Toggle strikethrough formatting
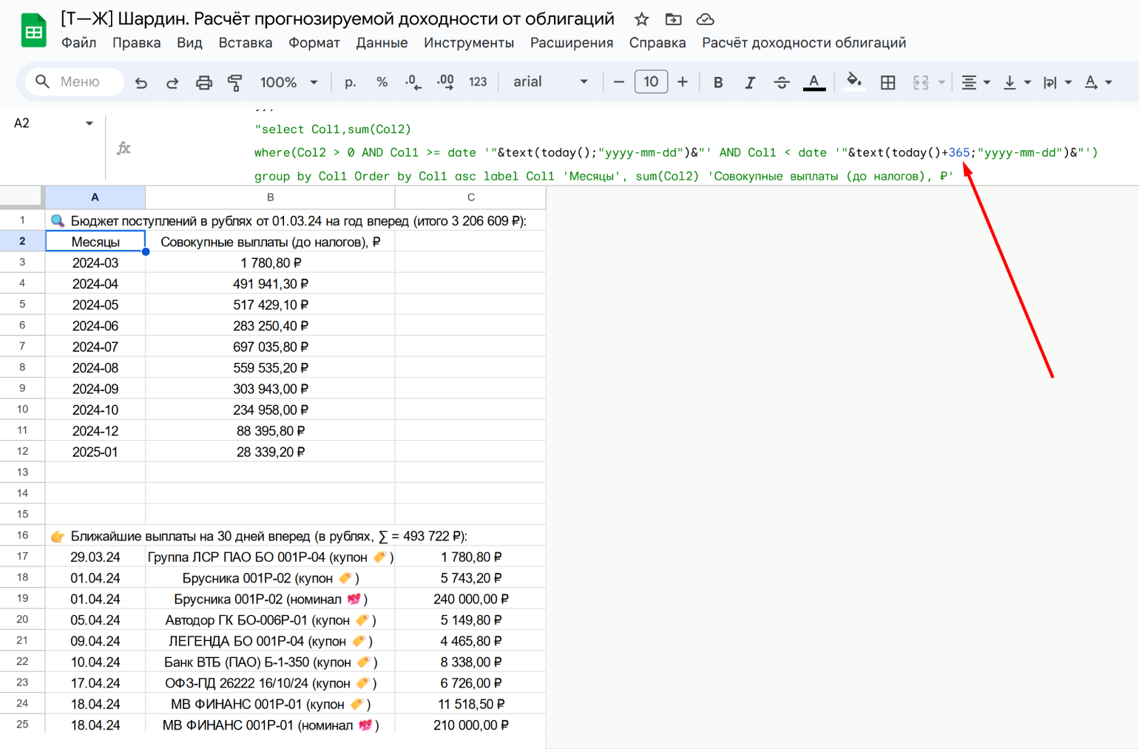1139x749 pixels. [x=782, y=82]
